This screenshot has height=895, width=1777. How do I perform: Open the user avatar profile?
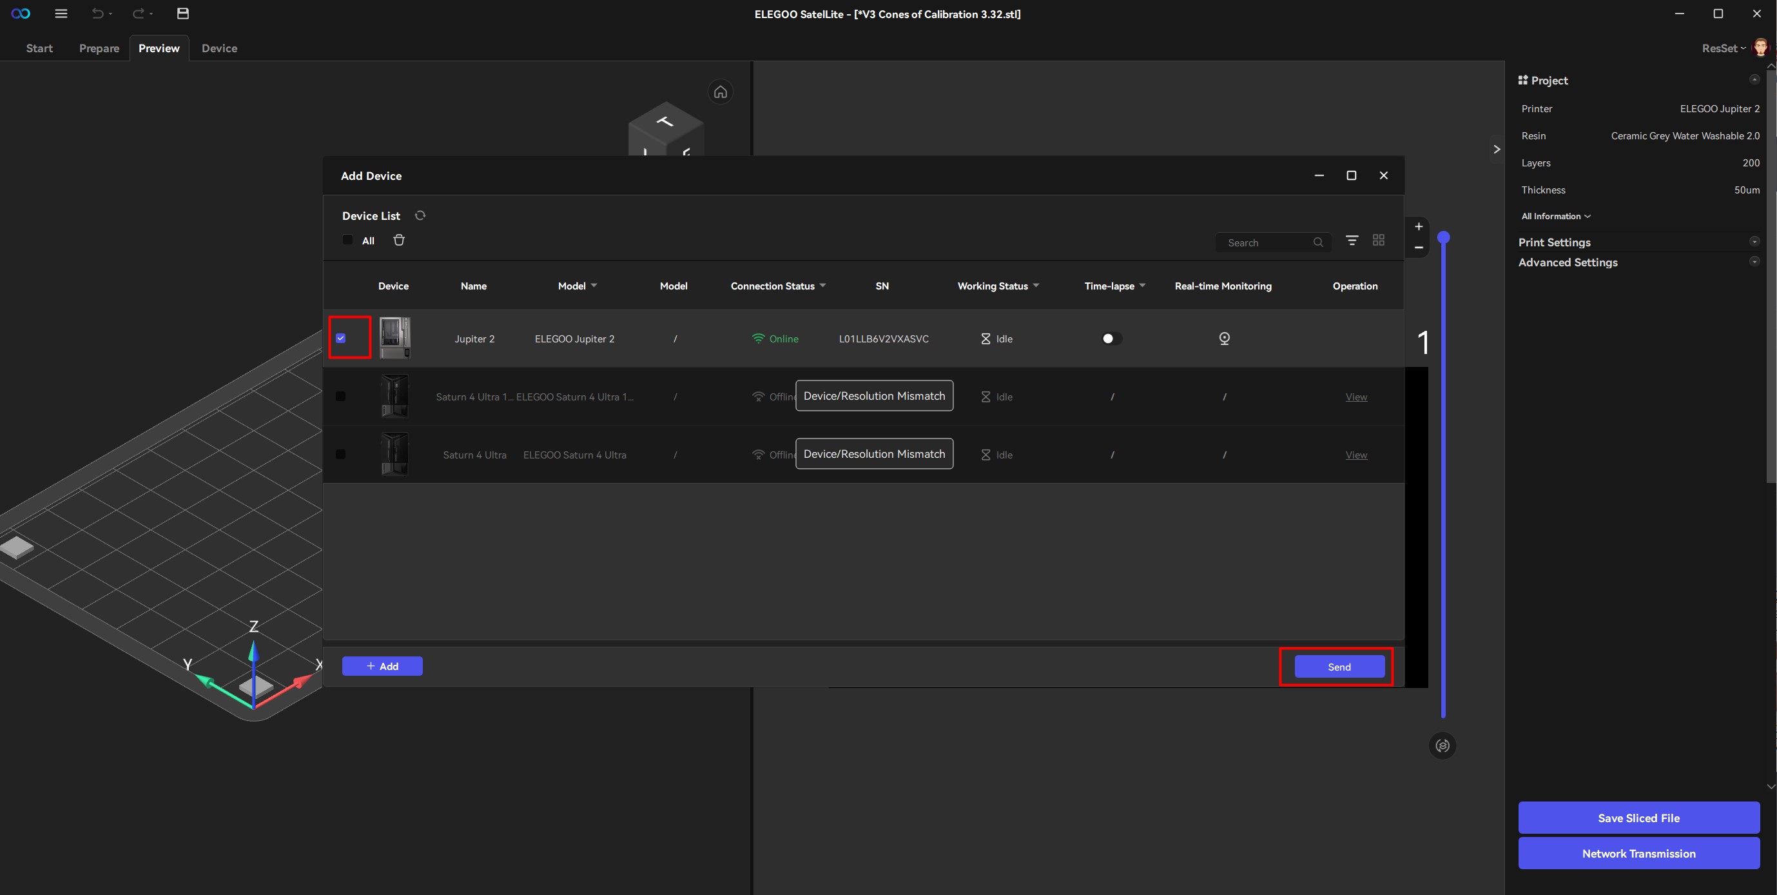tap(1761, 48)
